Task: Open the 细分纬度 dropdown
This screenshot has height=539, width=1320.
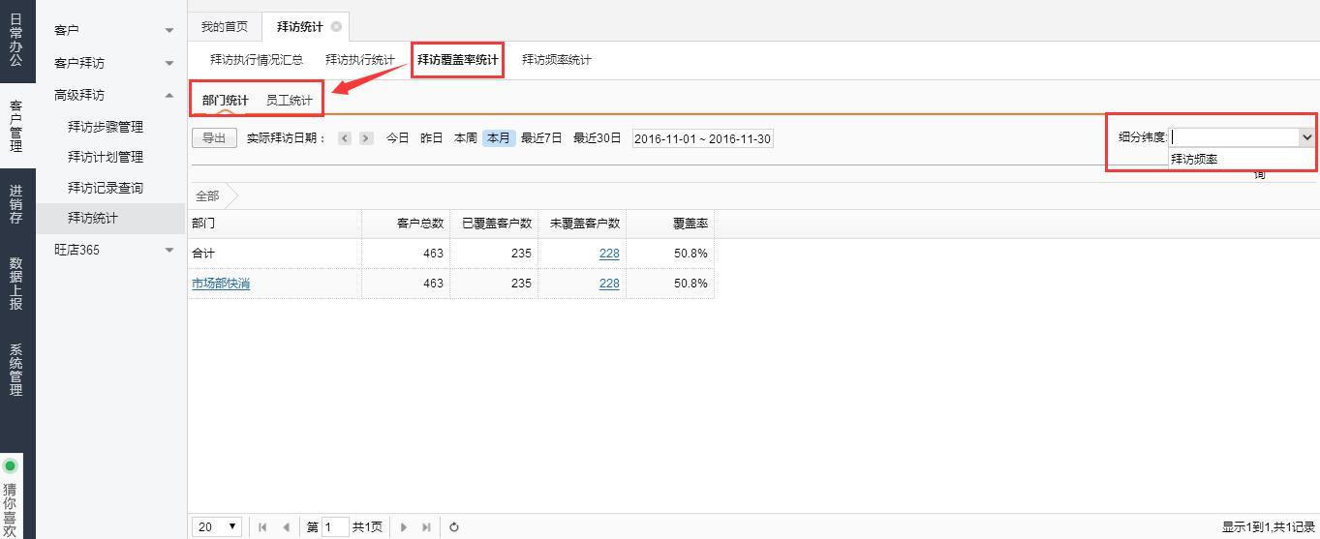Action: 1305,137
